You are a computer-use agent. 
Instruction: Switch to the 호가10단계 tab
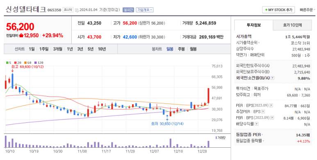292,25
